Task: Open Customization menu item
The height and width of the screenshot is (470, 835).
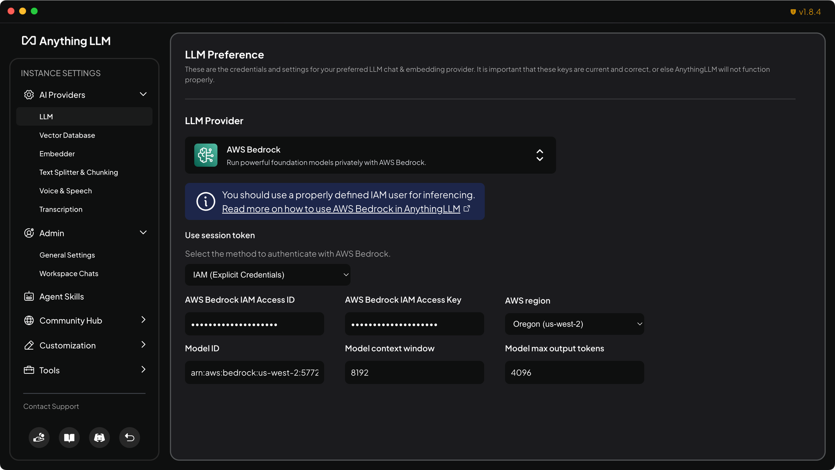Action: 68,345
